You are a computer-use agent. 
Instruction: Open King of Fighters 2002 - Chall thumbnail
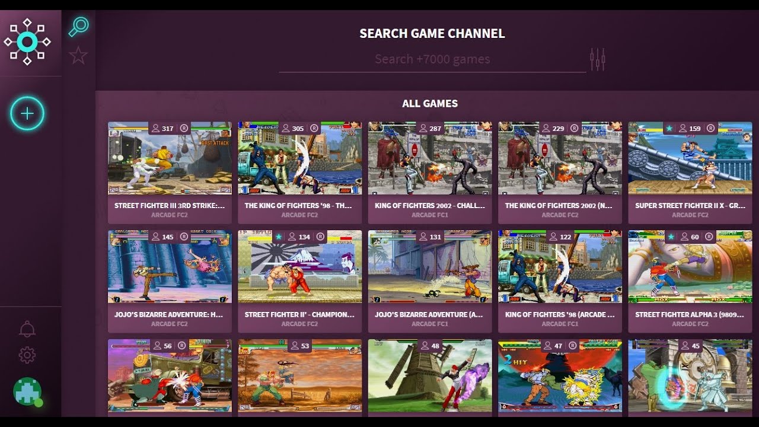(x=430, y=158)
